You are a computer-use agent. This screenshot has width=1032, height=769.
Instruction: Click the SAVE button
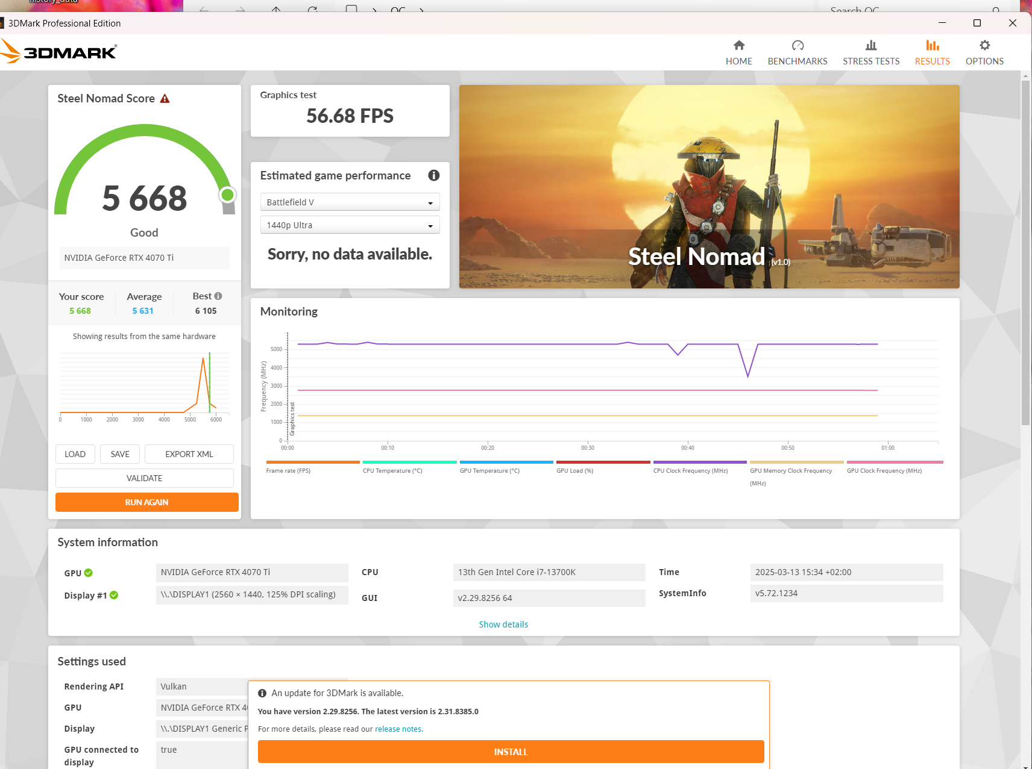click(x=120, y=454)
